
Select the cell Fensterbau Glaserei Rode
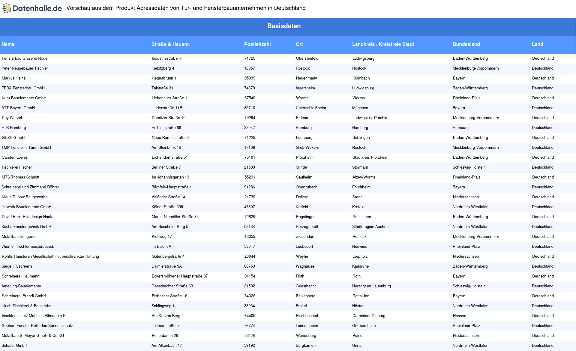click(x=75, y=58)
